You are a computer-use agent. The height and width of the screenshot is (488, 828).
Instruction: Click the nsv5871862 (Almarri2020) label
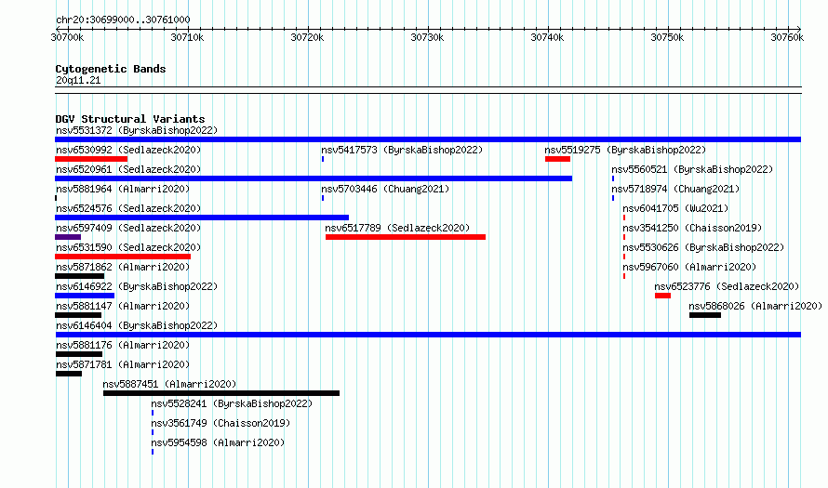point(123,267)
